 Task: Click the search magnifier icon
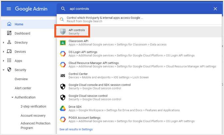click(x=63, y=9)
